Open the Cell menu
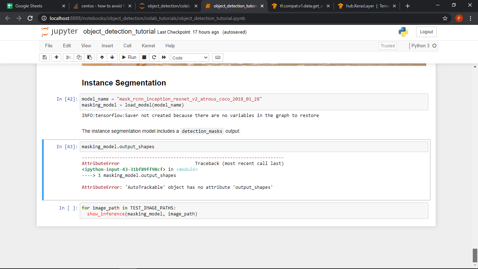Image resolution: width=478 pixels, height=269 pixels. pyautogui.click(x=127, y=46)
